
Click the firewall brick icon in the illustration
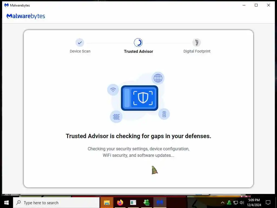tap(116, 117)
